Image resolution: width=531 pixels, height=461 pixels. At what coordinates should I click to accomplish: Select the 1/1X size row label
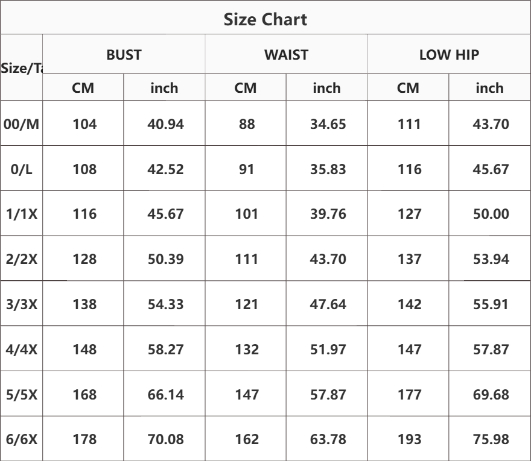[22, 214]
